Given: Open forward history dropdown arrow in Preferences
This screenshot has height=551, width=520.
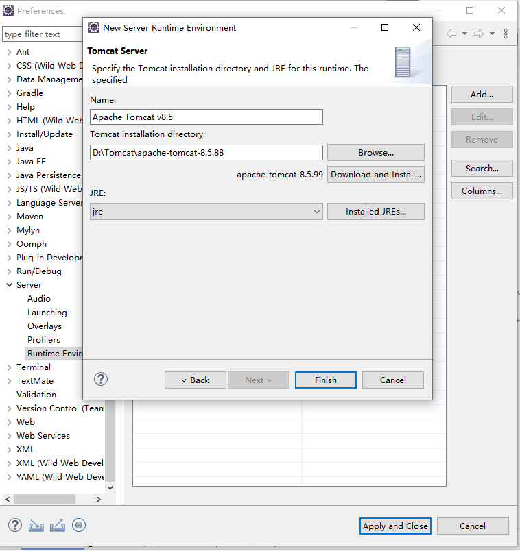Looking at the screenshot, I should click(492, 34).
